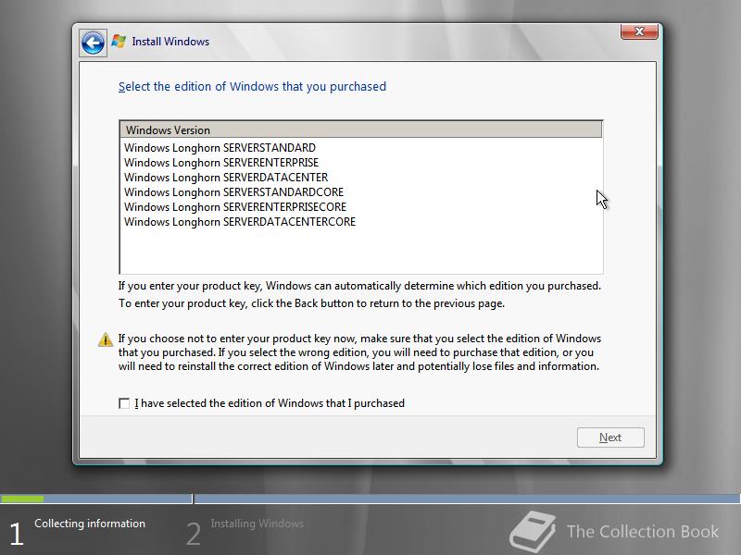Click the Next button
741x555 pixels.
(x=610, y=438)
